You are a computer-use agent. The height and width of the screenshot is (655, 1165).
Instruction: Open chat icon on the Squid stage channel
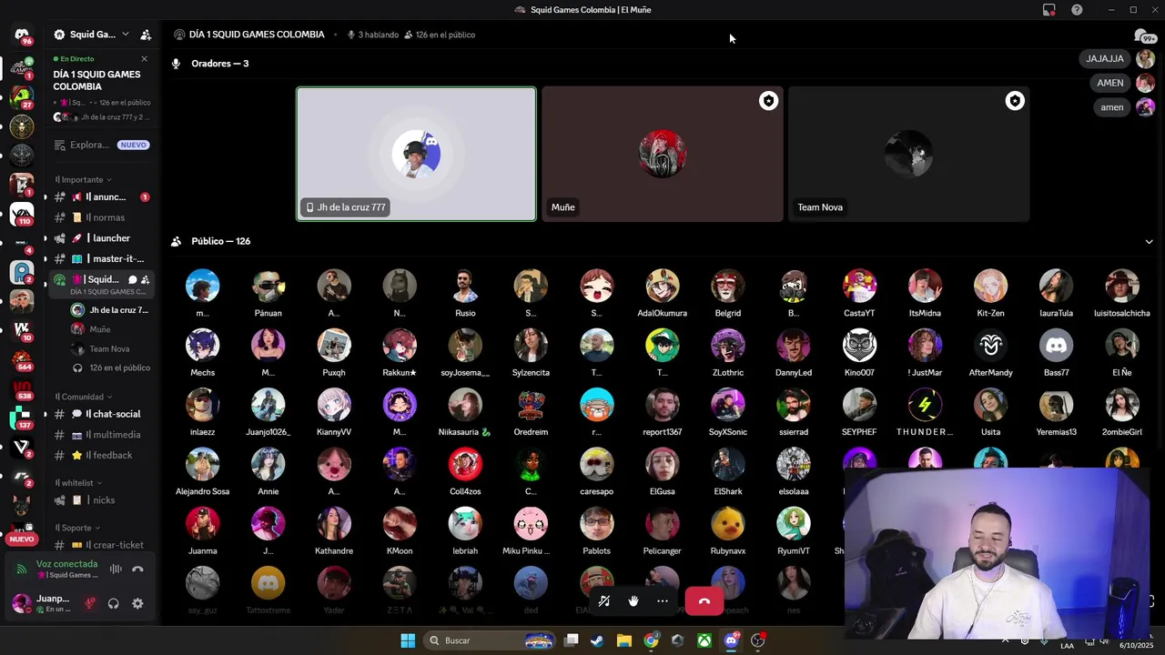coord(132,279)
